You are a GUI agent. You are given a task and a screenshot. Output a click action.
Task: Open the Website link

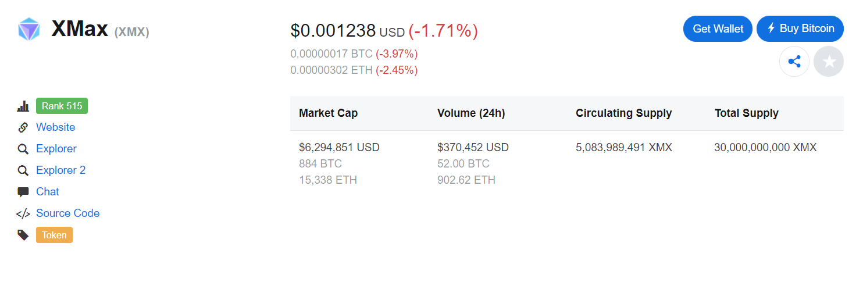(55, 127)
